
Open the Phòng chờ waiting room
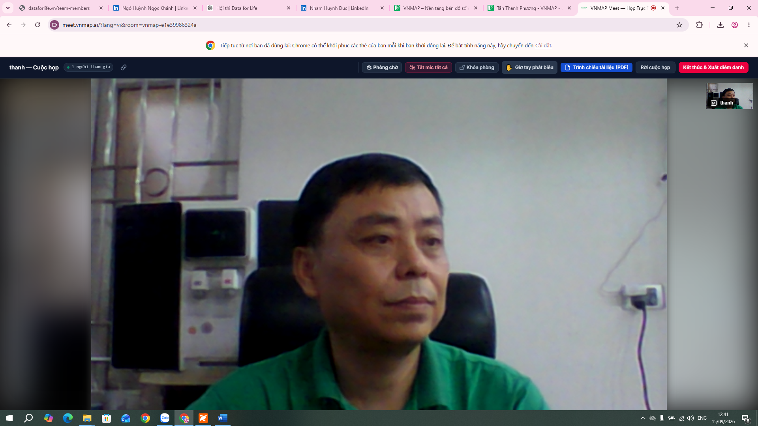pos(382,67)
